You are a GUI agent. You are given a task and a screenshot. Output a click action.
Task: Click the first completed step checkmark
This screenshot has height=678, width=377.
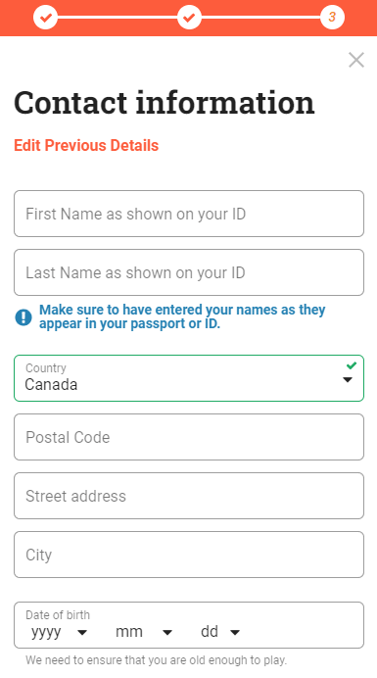45,18
